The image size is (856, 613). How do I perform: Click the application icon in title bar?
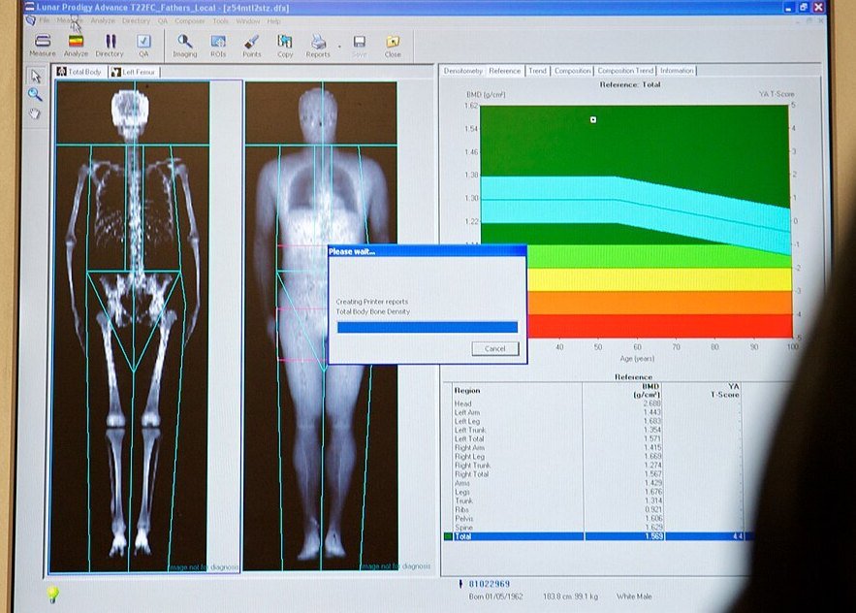coord(29,7)
